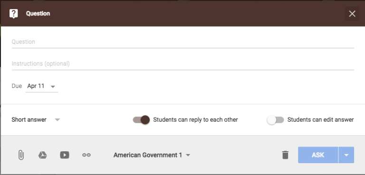Delete the question with the trash icon
365x175 pixels.
coord(285,155)
